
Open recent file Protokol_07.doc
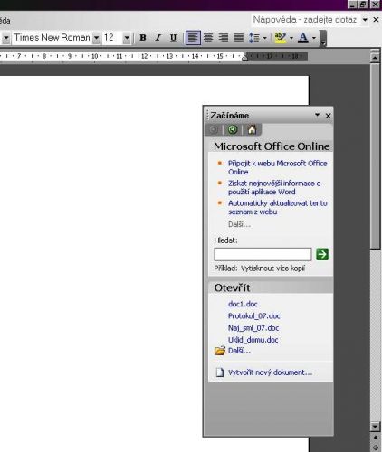tap(254, 316)
